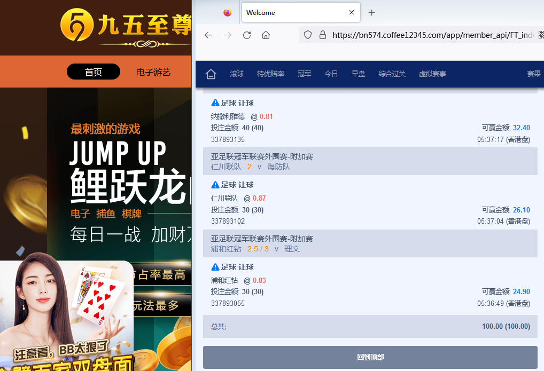Click the 总共 total label
The width and height of the screenshot is (544, 371).
coord(219,327)
